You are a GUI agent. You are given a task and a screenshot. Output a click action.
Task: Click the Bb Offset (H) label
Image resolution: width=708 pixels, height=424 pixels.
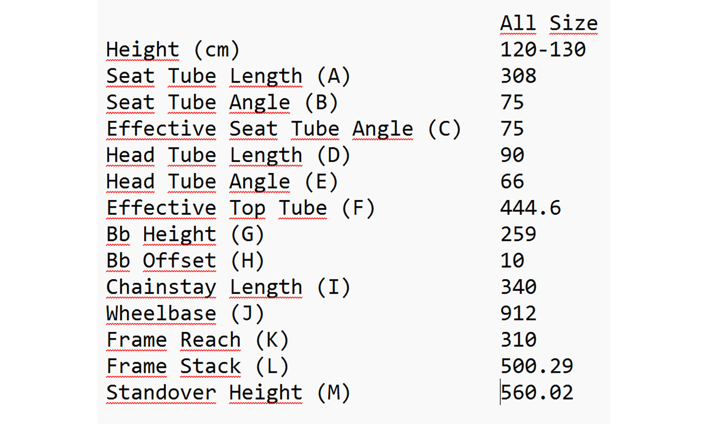point(185,261)
